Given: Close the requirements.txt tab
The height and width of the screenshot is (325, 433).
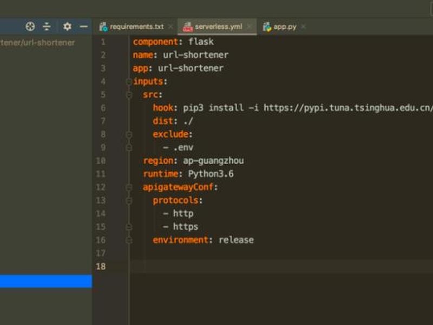Looking at the screenshot, I should click(170, 27).
